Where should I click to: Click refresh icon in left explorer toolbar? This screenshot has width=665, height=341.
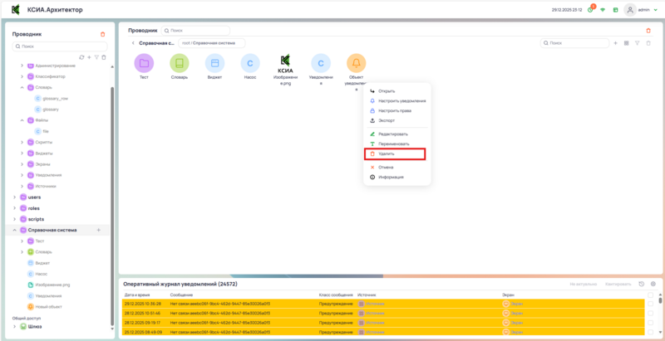[x=81, y=57]
